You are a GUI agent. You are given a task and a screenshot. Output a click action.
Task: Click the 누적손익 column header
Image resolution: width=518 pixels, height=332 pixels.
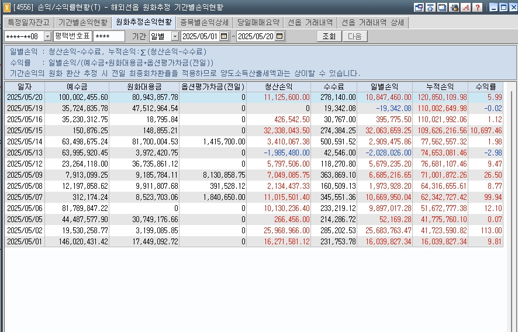point(440,87)
